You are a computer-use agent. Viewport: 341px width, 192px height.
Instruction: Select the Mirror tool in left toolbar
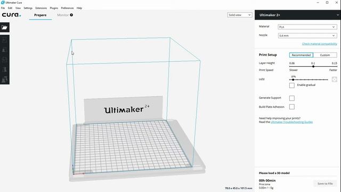coord(5,69)
